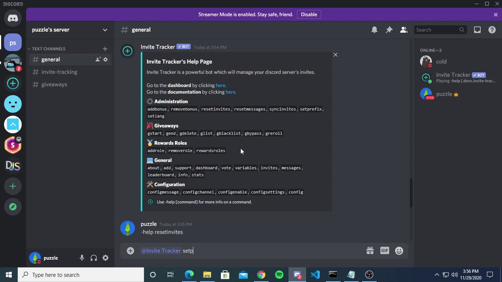Open Invite Tracker bot avatar in chat
Viewport: 502px width, 282px height.
(127, 51)
